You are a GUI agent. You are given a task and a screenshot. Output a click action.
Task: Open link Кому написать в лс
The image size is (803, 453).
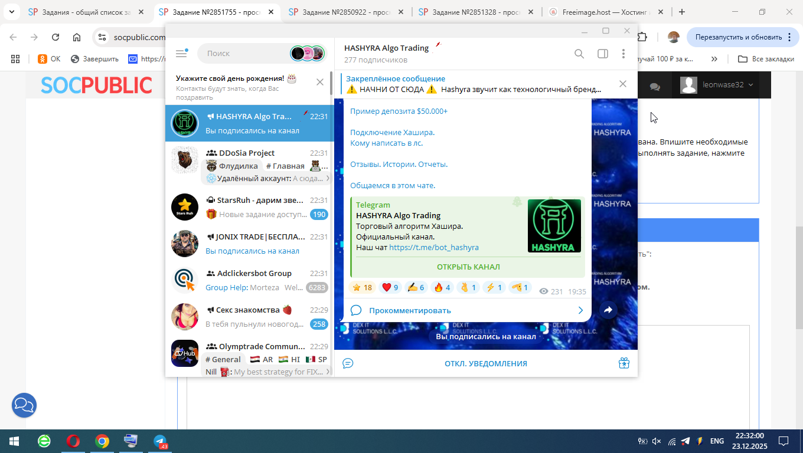[387, 143]
